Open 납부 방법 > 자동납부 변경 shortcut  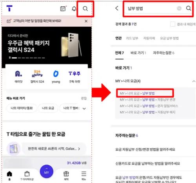point(147,100)
